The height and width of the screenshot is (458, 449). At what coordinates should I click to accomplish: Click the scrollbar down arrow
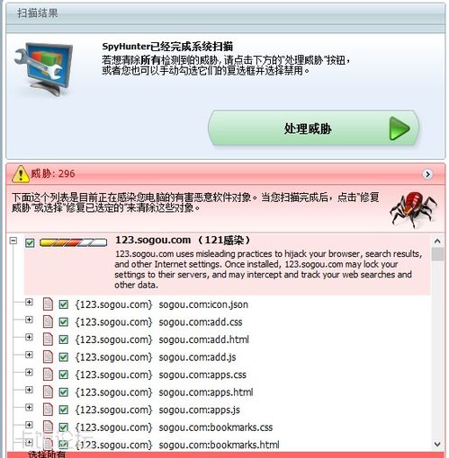pos(437,445)
